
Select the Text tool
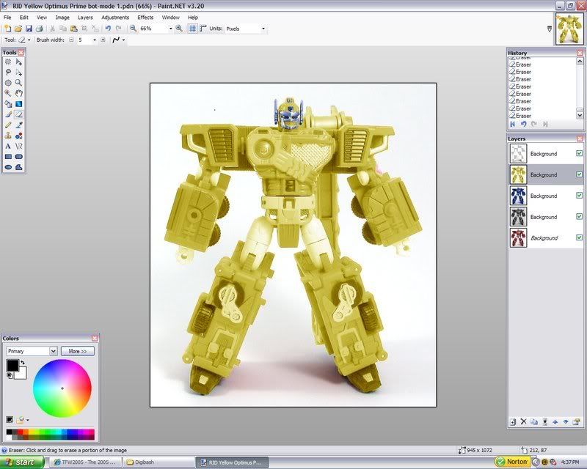[8, 147]
